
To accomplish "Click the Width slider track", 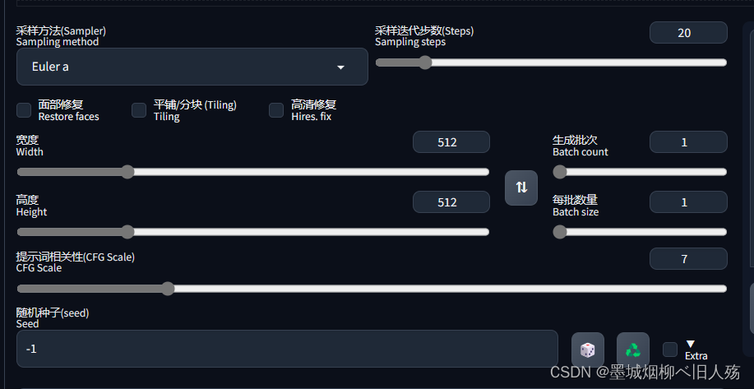I will [x=253, y=172].
